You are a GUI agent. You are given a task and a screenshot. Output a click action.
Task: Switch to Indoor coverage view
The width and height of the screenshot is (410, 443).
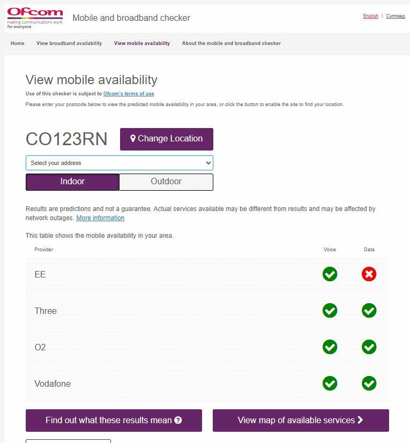(x=72, y=182)
